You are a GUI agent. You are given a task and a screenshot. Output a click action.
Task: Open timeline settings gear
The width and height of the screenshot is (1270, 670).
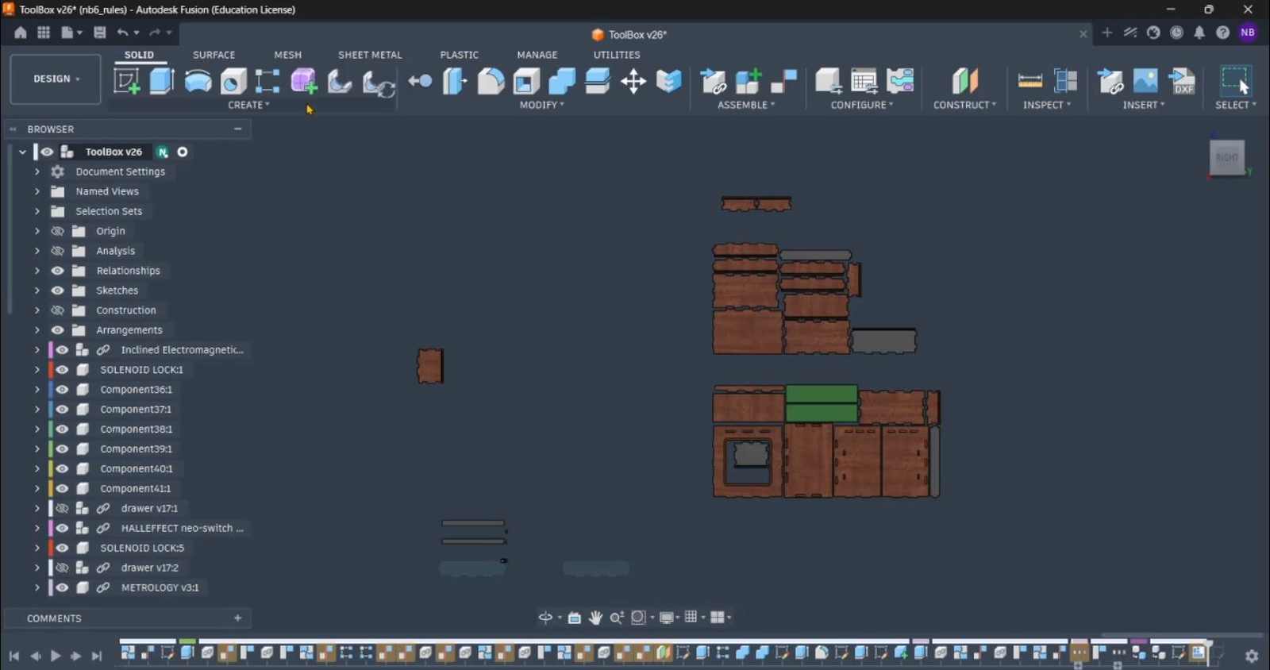pos(1252,656)
